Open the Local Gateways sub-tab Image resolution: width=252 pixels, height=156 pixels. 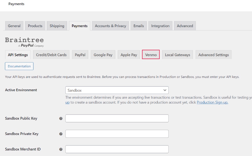tap(177, 55)
